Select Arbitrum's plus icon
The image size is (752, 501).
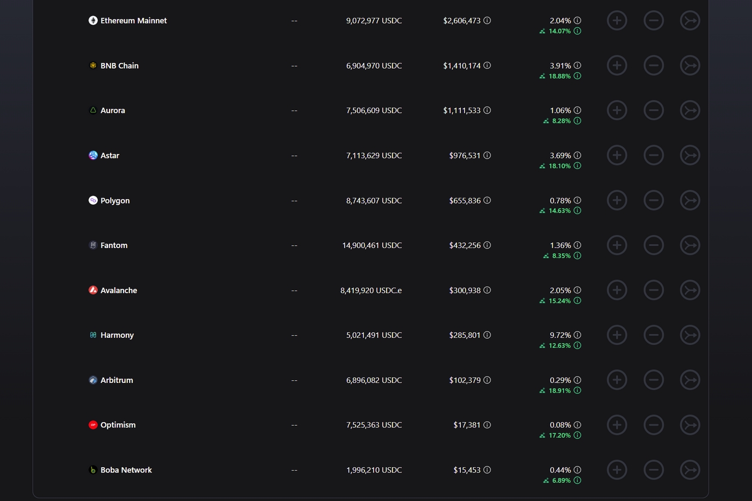point(617,380)
